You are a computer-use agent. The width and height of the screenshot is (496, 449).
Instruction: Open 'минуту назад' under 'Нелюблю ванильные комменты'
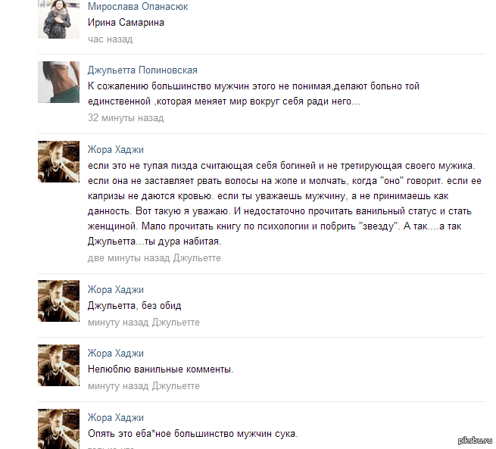click(x=118, y=386)
